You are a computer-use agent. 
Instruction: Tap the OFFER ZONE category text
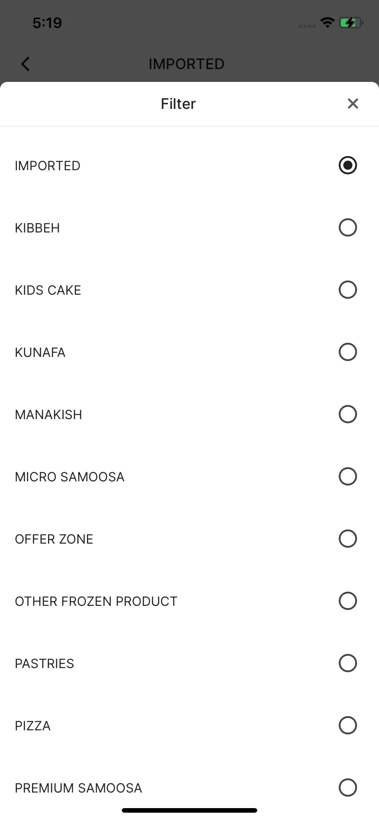(x=54, y=539)
